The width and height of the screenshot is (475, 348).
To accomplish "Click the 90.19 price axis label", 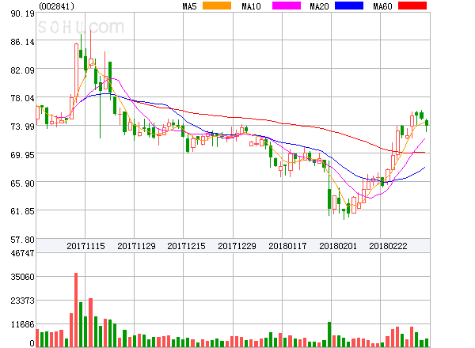I will [23, 13].
